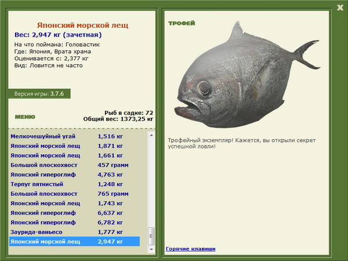Click the Японский морской лещ title heading

pos(82,25)
